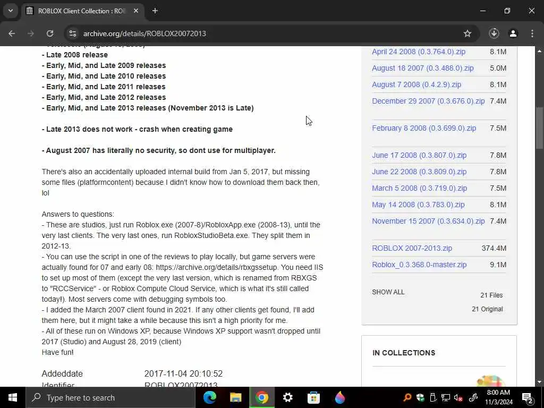Open the Chrome profile icon
The height and width of the screenshot is (408, 544).
(x=513, y=33)
